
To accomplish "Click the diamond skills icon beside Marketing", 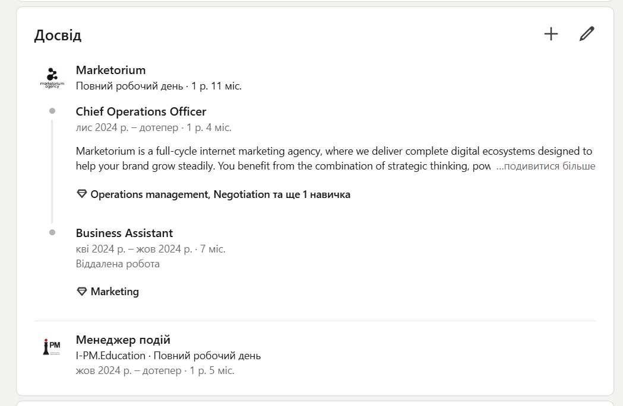I will pos(82,292).
